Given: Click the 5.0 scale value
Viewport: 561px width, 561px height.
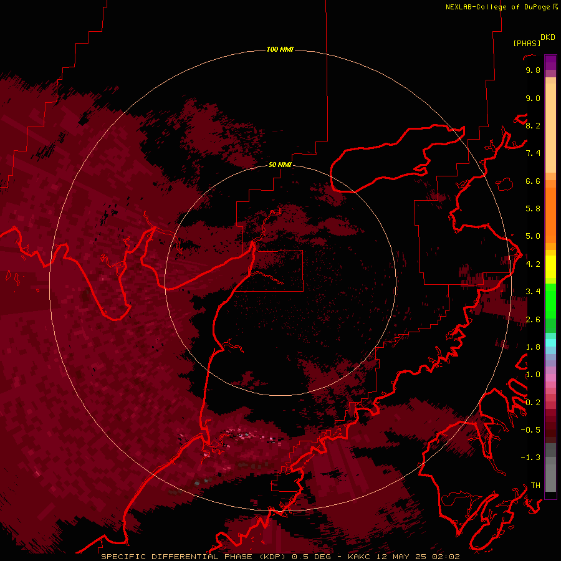Looking at the screenshot, I should click(533, 236).
